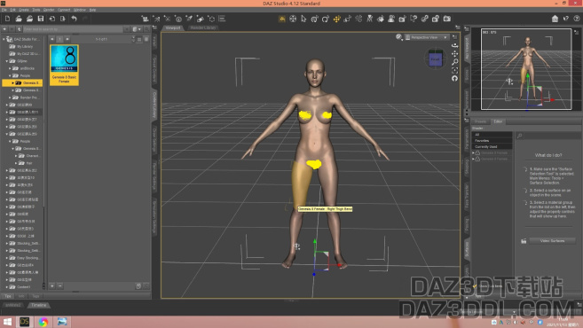Image resolution: width=583 pixels, height=328 pixels.
Task: Click the content library search field
Action: (73, 29)
